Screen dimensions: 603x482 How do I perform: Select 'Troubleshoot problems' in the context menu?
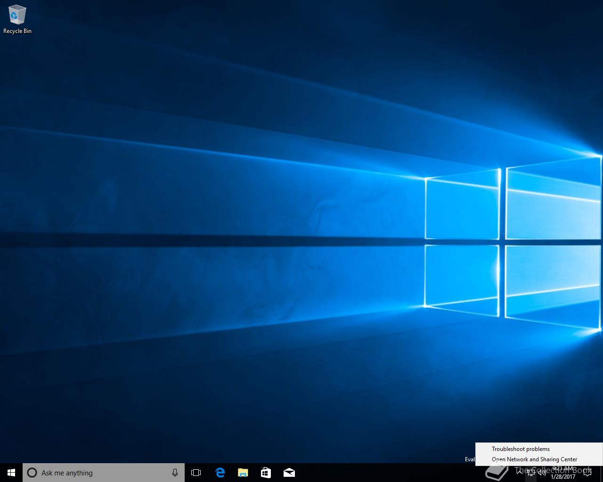539,449
